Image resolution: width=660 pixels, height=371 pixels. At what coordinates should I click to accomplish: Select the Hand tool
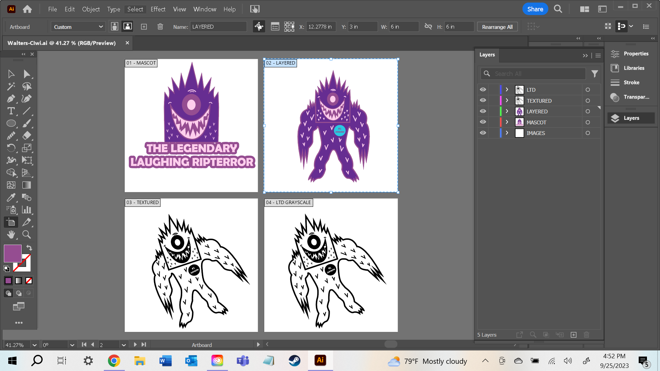(11, 235)
